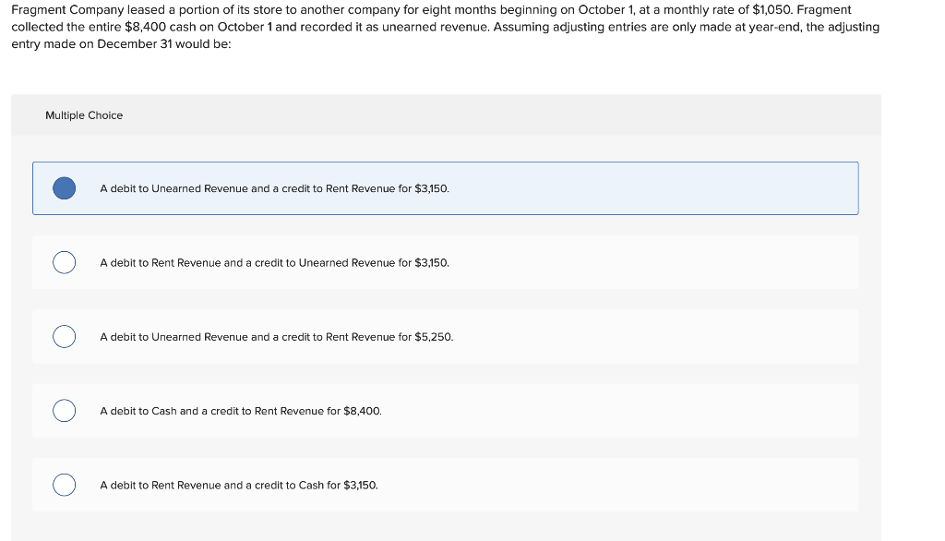This screenshot has height=541, width=945.
Task: Click the question paragraph starting 'Fragment Company leased'
Action: [x=446, y=27]
